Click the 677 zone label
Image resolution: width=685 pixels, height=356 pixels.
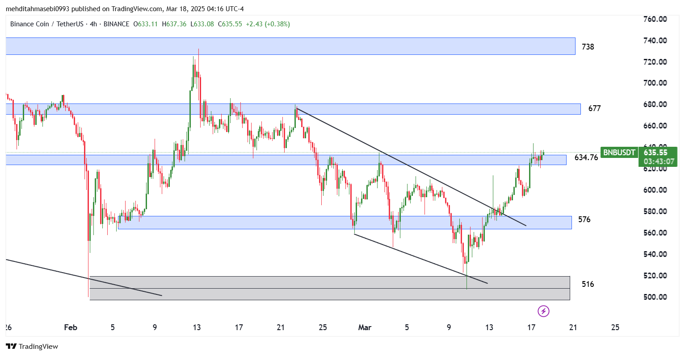click(x=594, y=108)
